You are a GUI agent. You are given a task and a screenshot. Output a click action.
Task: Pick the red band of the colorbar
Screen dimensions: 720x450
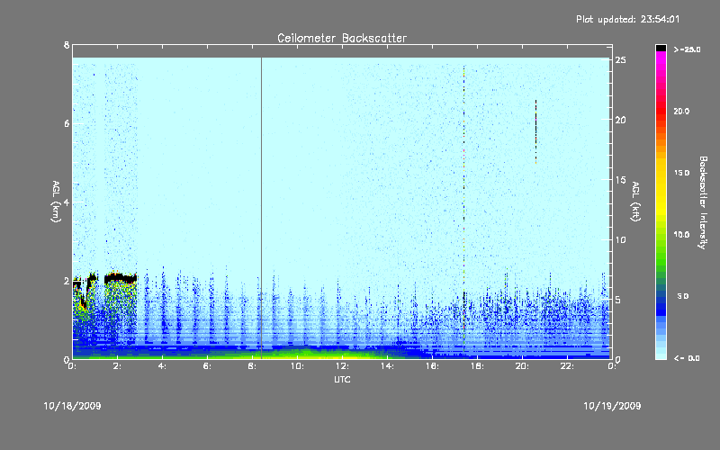click(x=661, y=112)
